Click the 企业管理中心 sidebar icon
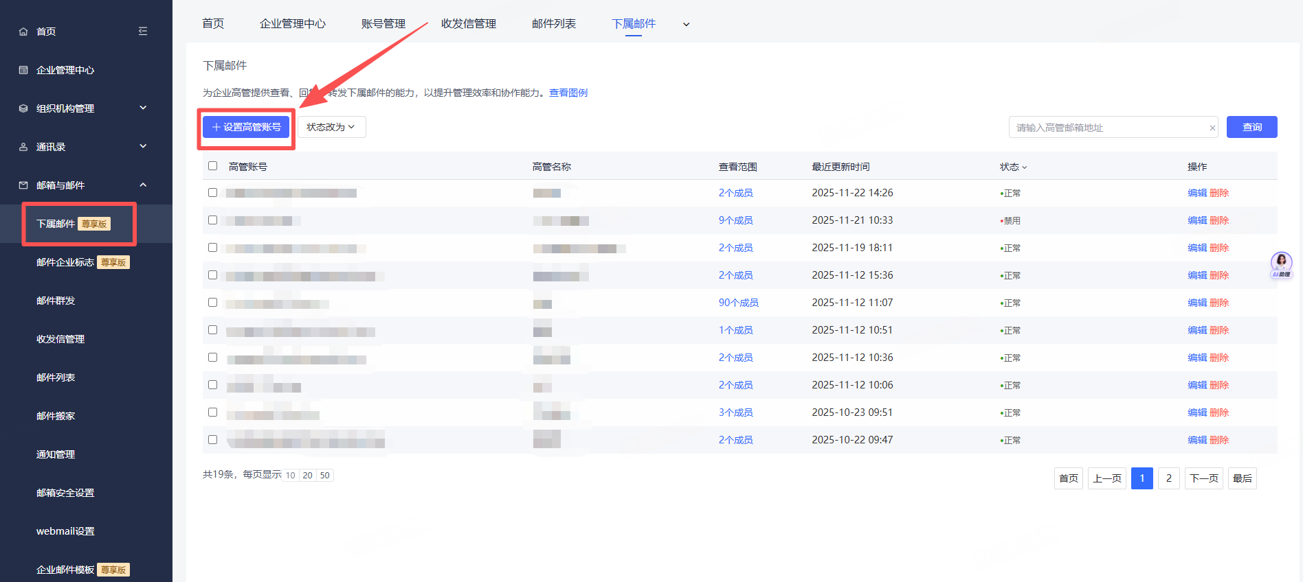Viewport: 1303px width, 582px height. (23, 70)
